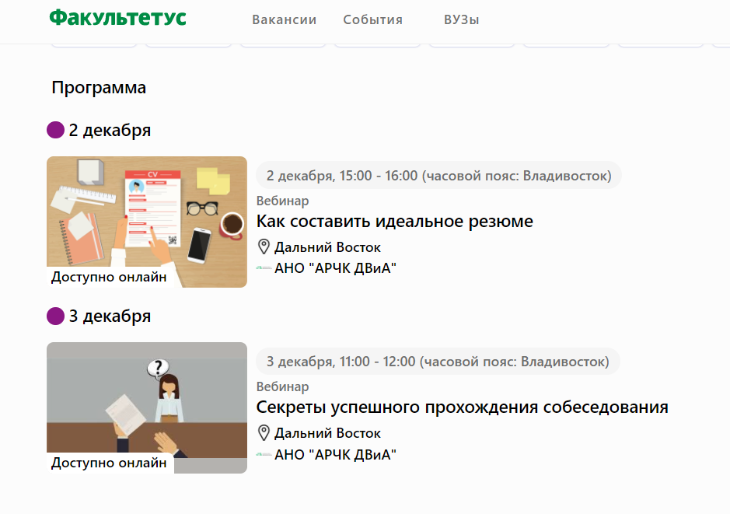730x514 pixels.
Task: Click the location pin for the resume webinar
Action: pos(264,247)
